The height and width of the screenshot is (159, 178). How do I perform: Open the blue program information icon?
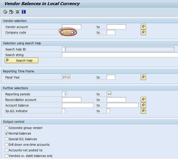(24, 12)
